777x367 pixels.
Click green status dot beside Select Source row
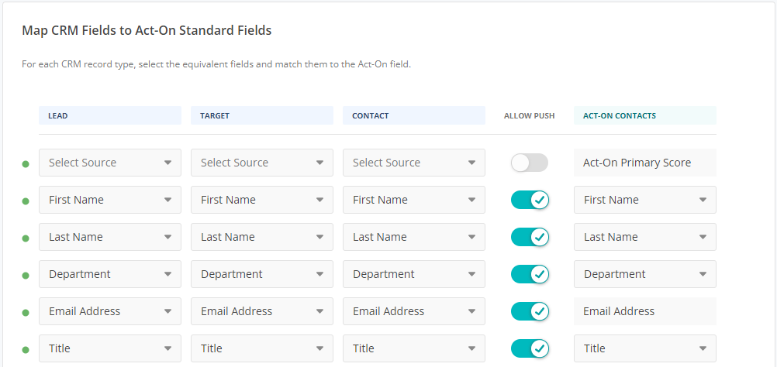point(26,164)
